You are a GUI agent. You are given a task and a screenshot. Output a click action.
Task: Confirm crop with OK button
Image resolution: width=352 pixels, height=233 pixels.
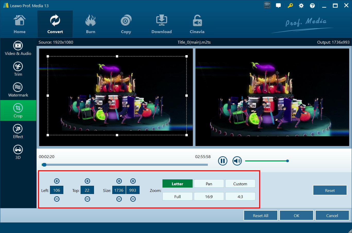tap(296, 216)
